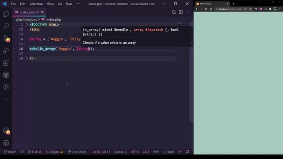Open a new browser tab
The width and height of the screenshot is (283, 159).
coord(233,4)
